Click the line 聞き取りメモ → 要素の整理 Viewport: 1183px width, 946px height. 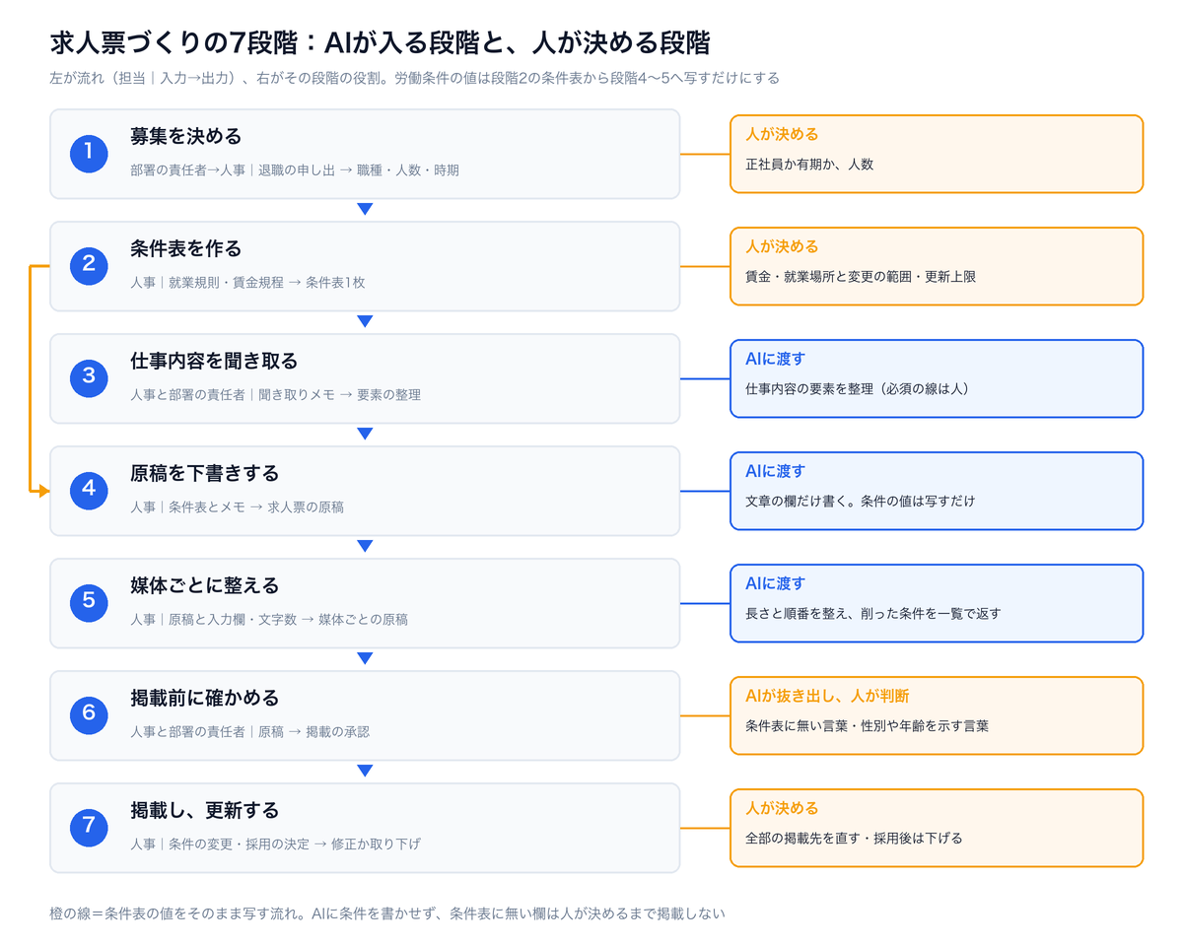tap(339, 395)
